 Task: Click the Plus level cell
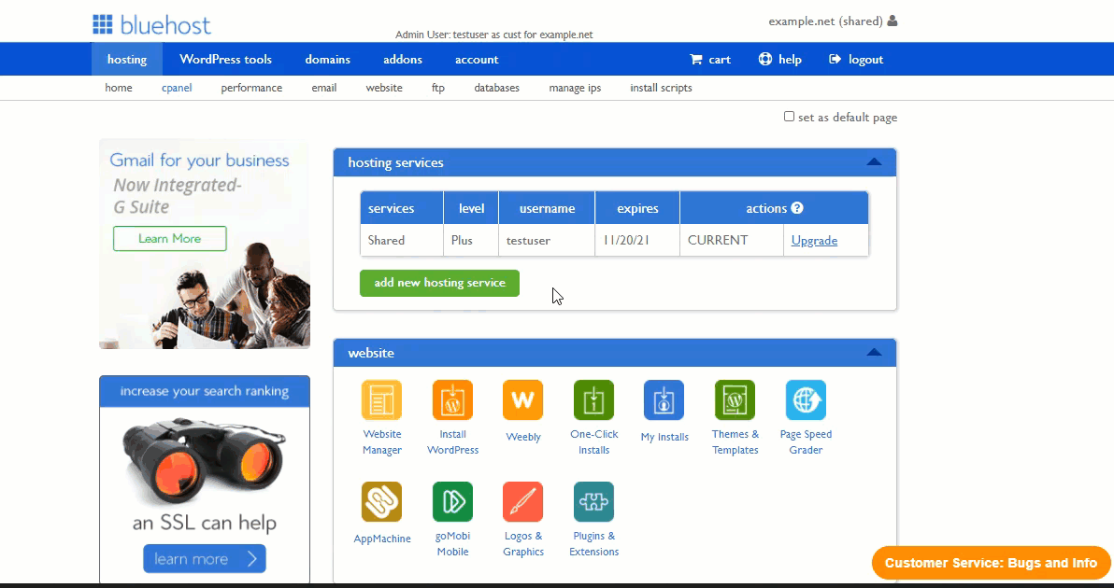pyautogui.click(x=471, y=241)
